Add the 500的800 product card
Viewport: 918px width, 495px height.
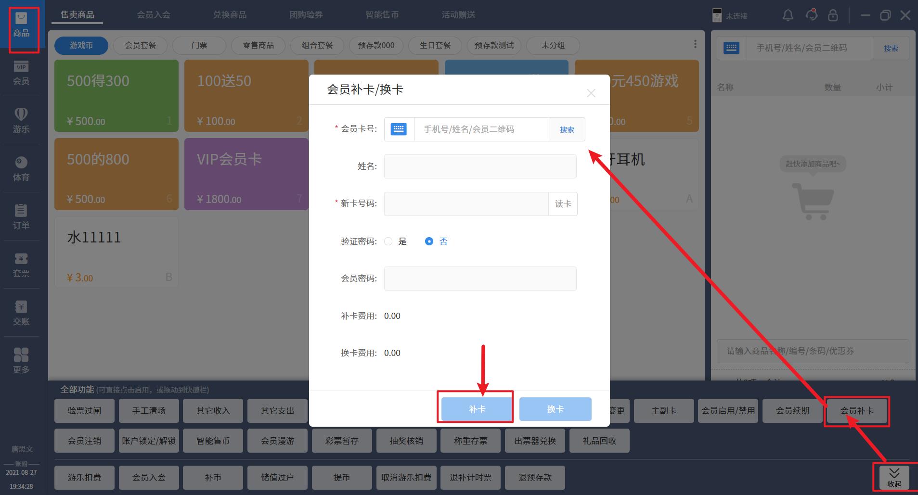[x=116, y=174]
